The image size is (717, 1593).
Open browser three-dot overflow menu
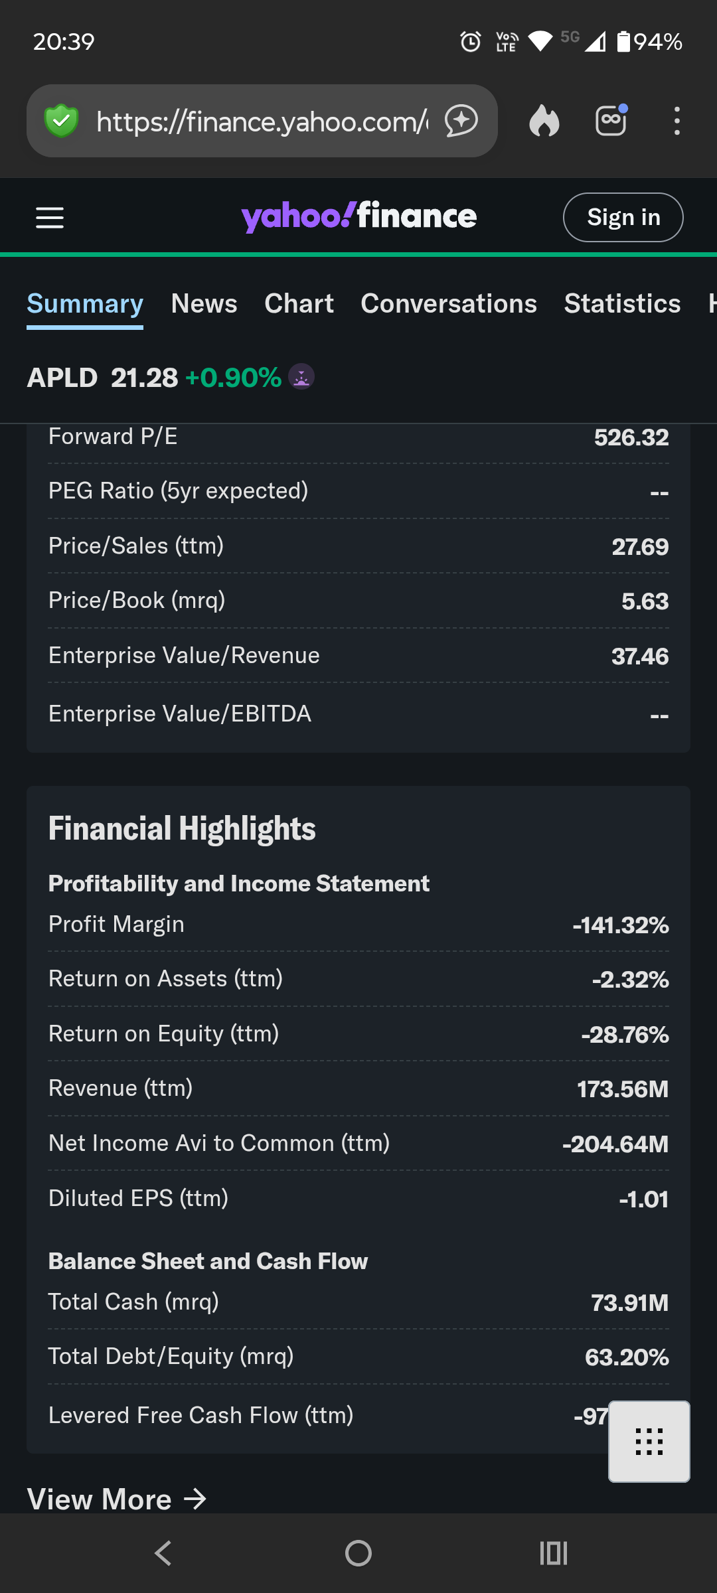click(677, 121)
